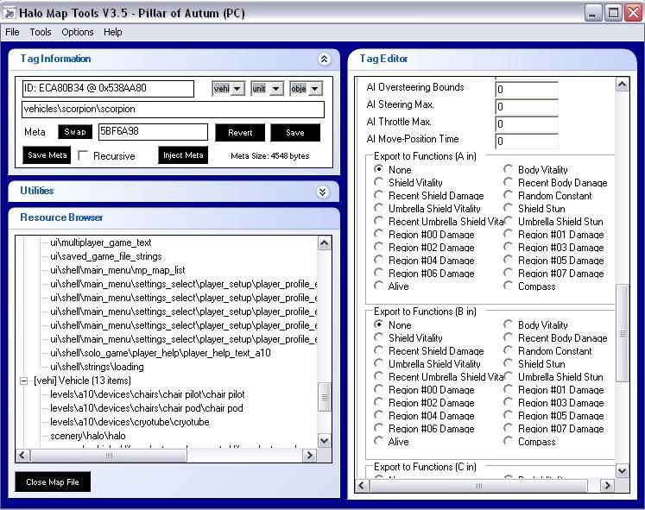Click the AI Oversteering Bounds field
The height and width of the screenshot is (510, 645).
[527, 89]
